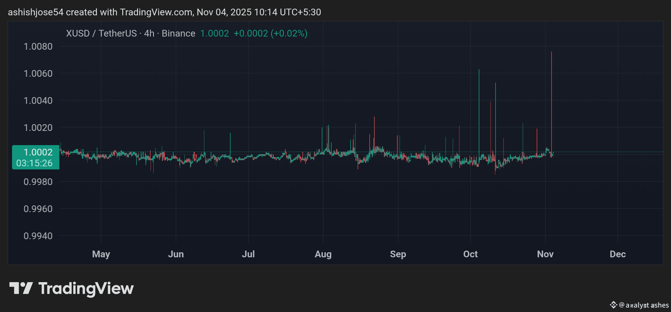Screen dimensions: 671x312
Task: Click the Nov label on time axis
Action: (545, 254)
